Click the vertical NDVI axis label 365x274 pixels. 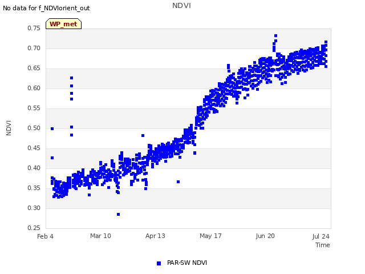tap(9, 128)
